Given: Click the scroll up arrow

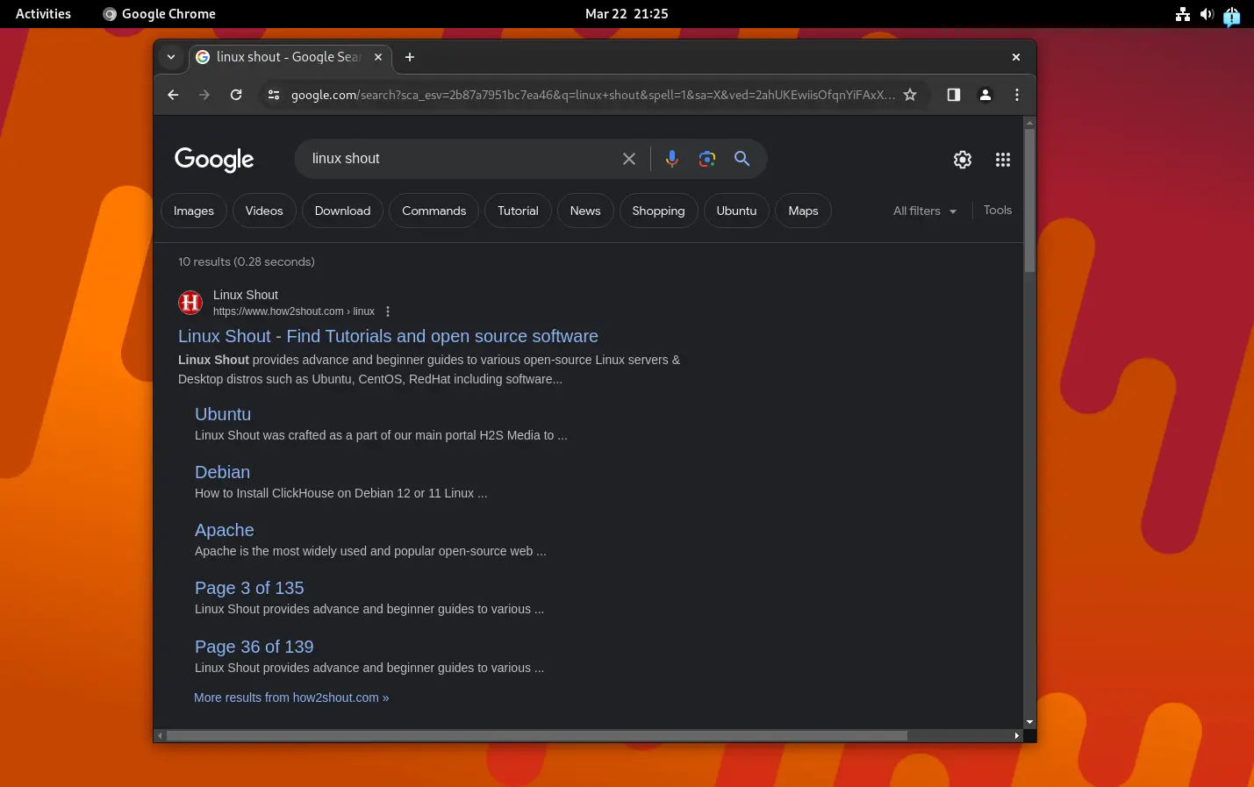Looking at the screenshot, I should tap(1030, 122).
